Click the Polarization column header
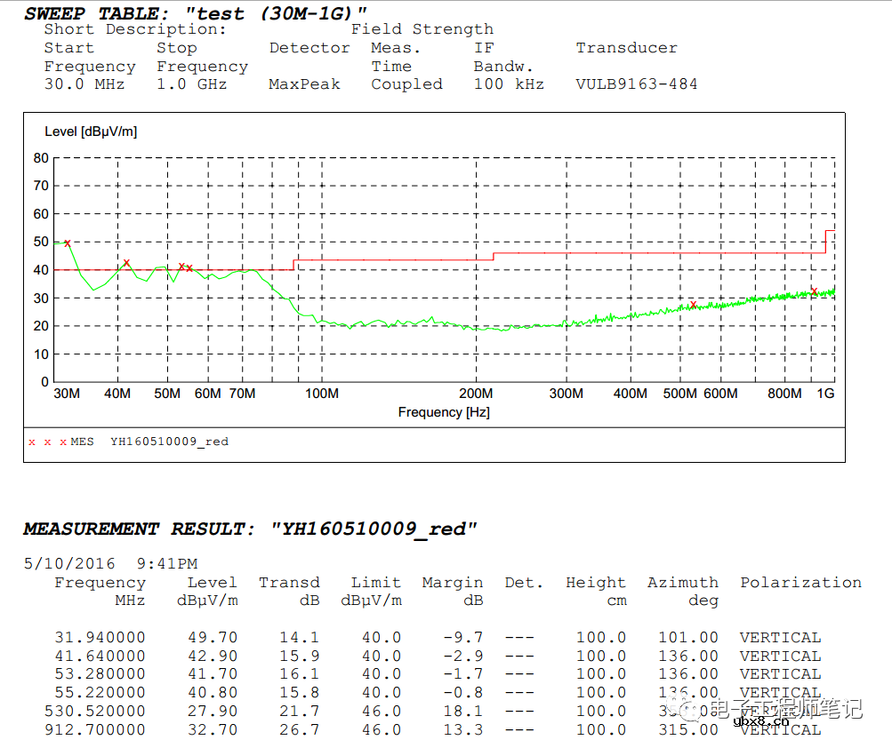The image size is (892, 748). tap(800, 583)
